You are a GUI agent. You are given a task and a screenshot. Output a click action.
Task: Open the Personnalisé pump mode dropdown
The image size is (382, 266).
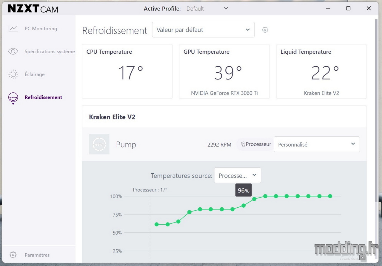[317, 144]
